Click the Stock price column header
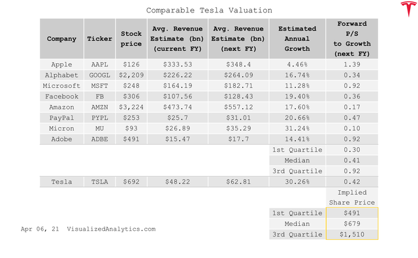The image size is (418, 258). point(131,39)
